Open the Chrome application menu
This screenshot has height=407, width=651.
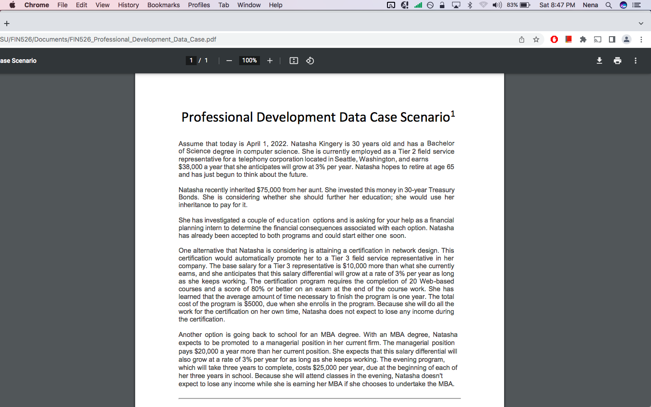point(37,5)
